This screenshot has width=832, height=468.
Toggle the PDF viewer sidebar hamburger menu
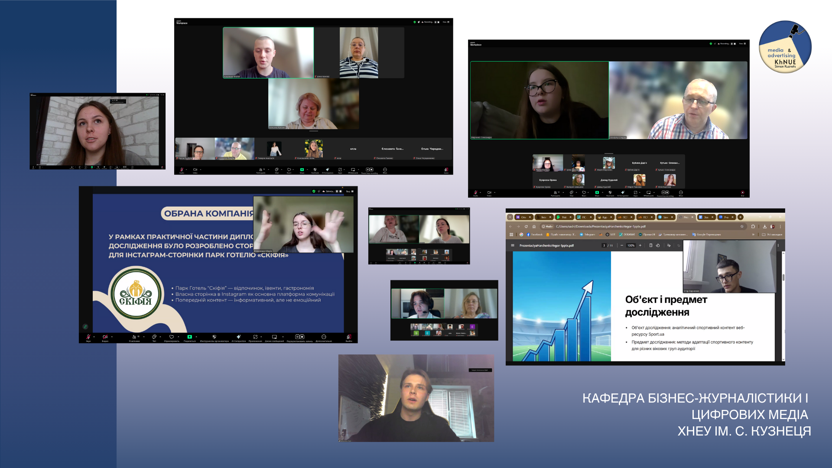[513, 245]
